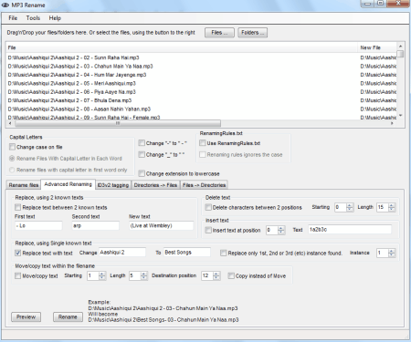
Task: Click the New text field with Live at Wembley
Action: (x=161, y=225)
